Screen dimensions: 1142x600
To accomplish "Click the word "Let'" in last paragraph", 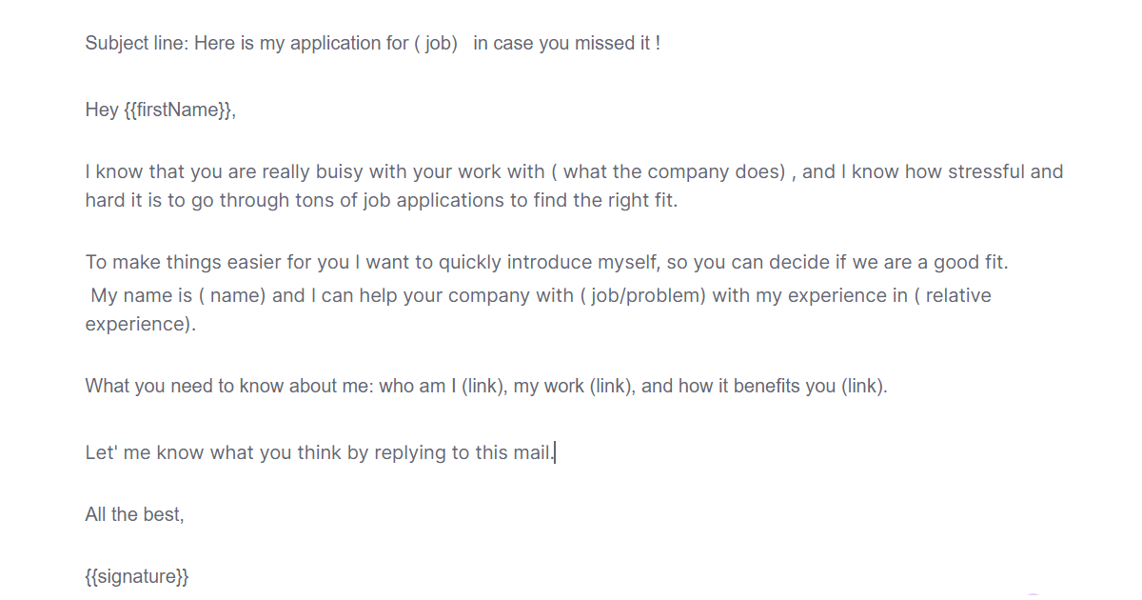I will tap(101, 452).
